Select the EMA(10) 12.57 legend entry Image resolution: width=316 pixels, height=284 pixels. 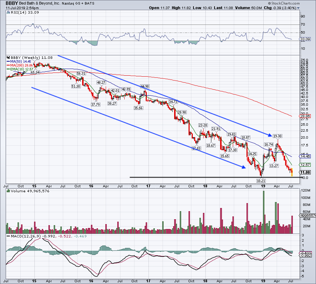(x=20, y=69)
